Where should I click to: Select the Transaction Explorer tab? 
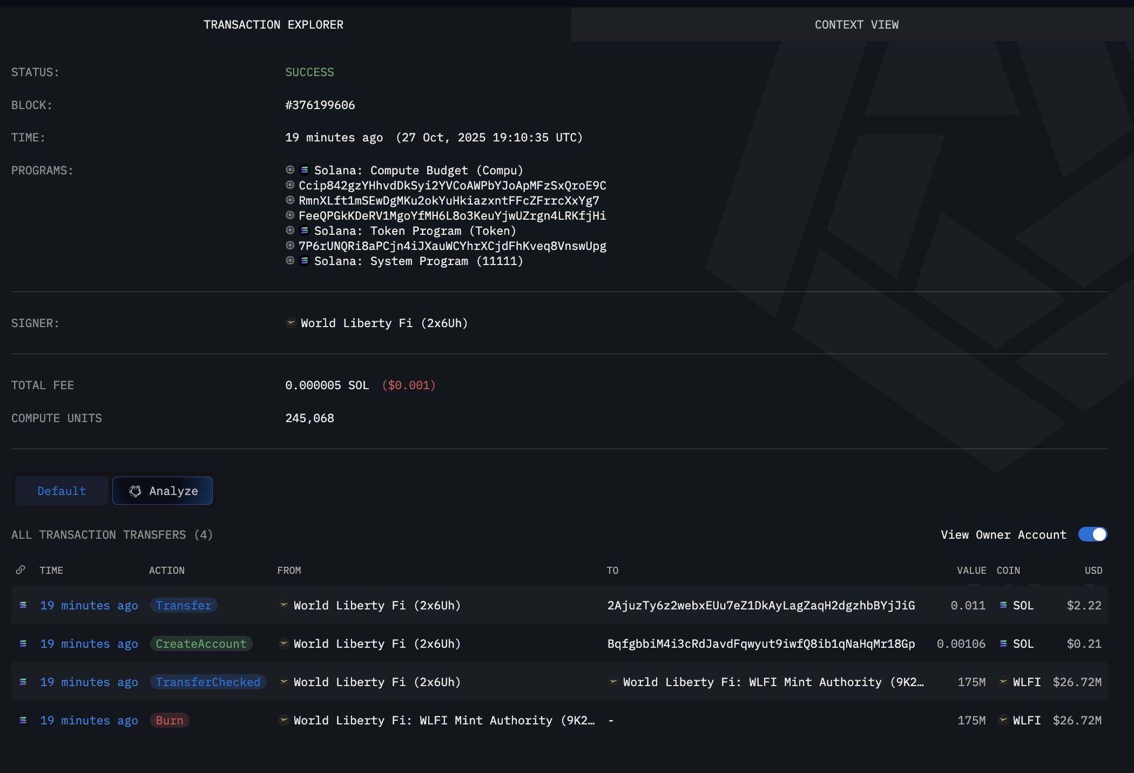click(x=273, y=25)
